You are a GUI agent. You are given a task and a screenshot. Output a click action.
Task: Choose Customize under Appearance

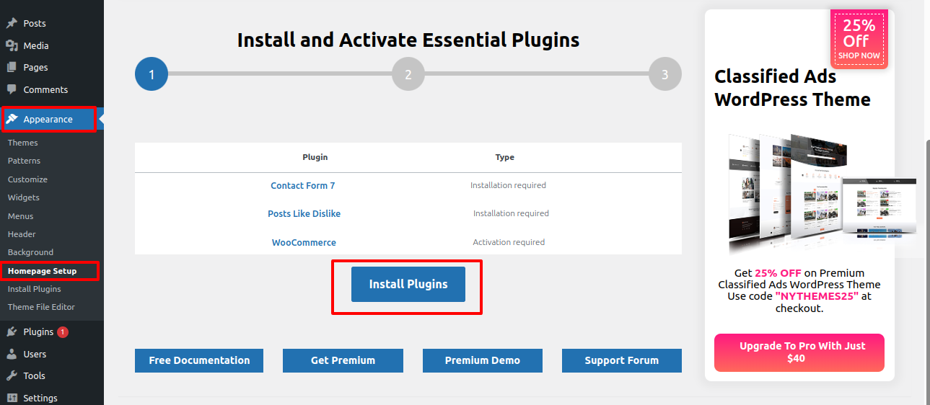(x=27, y=179)
